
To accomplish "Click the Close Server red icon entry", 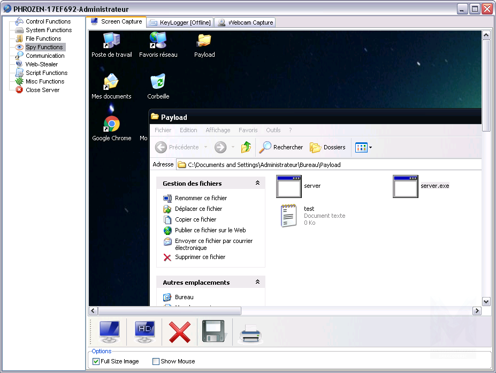I will (42, 90).
